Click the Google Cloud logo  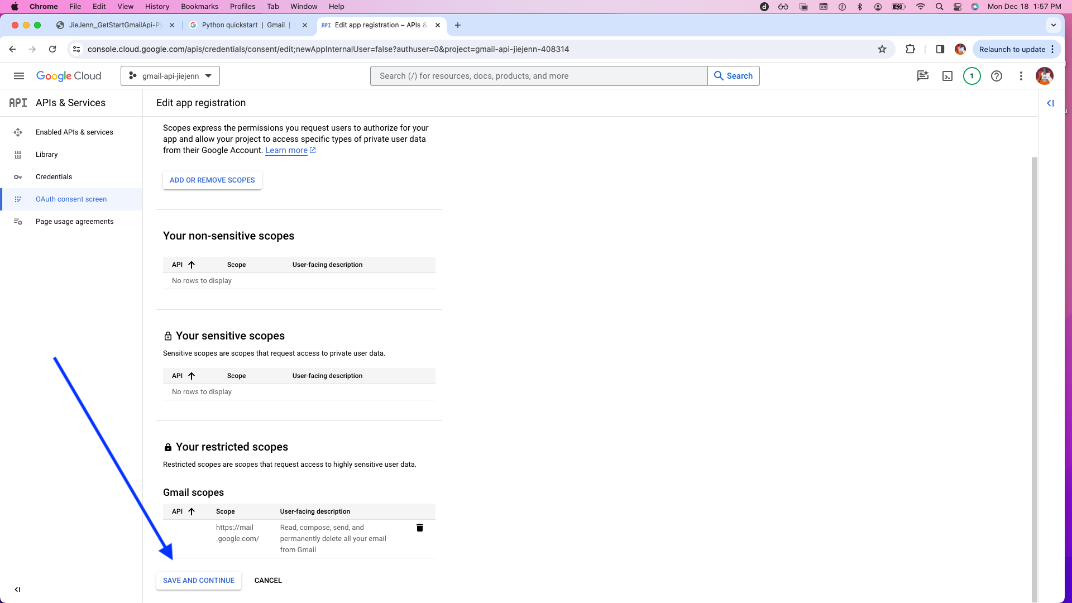tap(69, 76)
